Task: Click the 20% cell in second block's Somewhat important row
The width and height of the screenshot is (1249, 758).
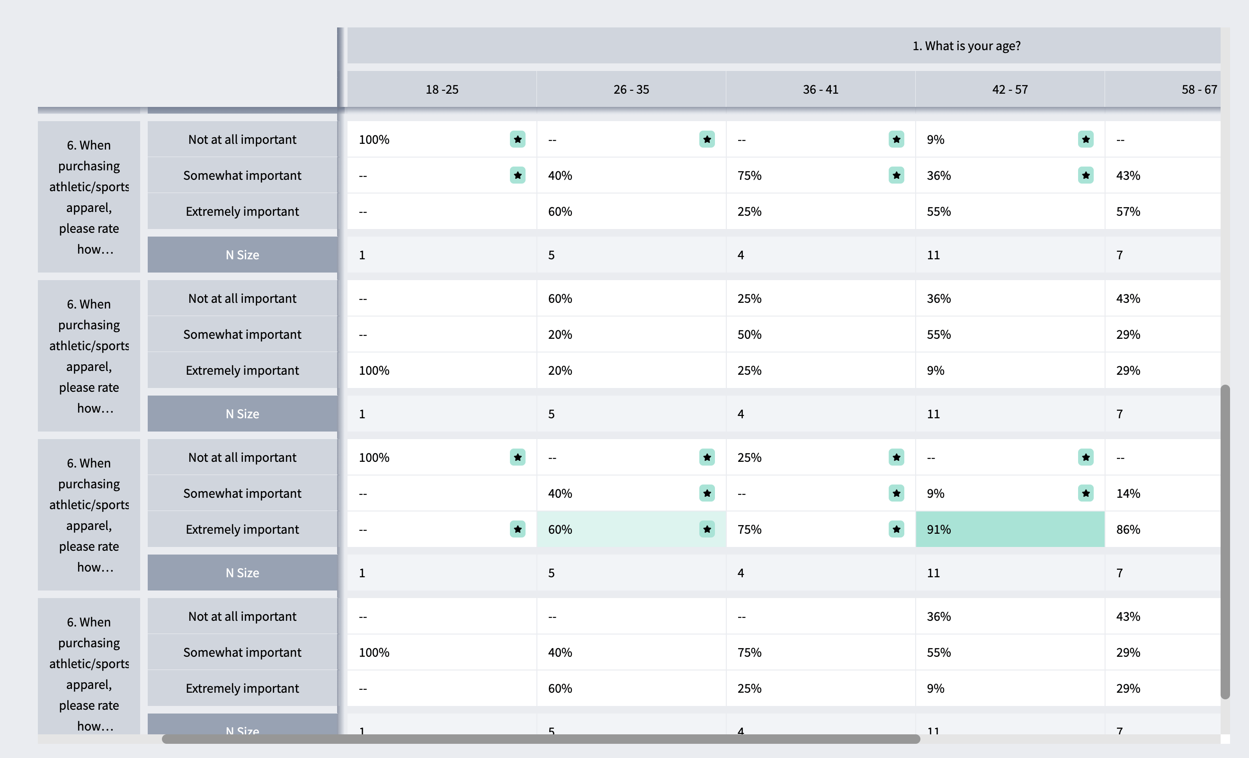Action: [631, 335]
